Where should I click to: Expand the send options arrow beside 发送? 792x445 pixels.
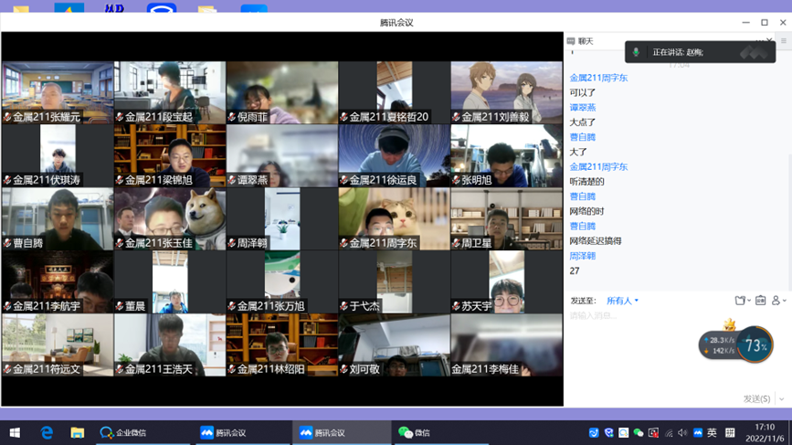781,399
